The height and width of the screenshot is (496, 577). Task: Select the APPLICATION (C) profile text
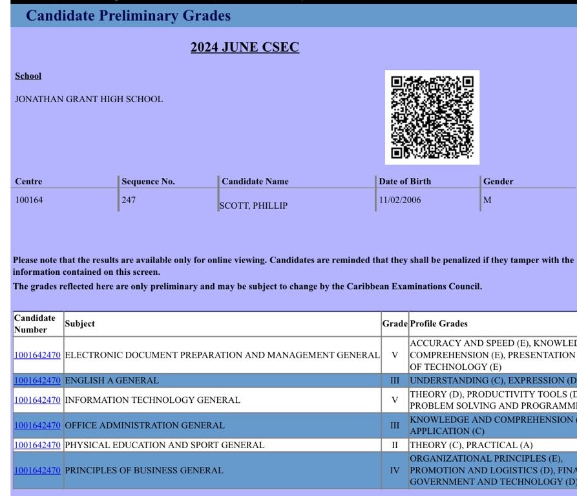tap(447, 431)
